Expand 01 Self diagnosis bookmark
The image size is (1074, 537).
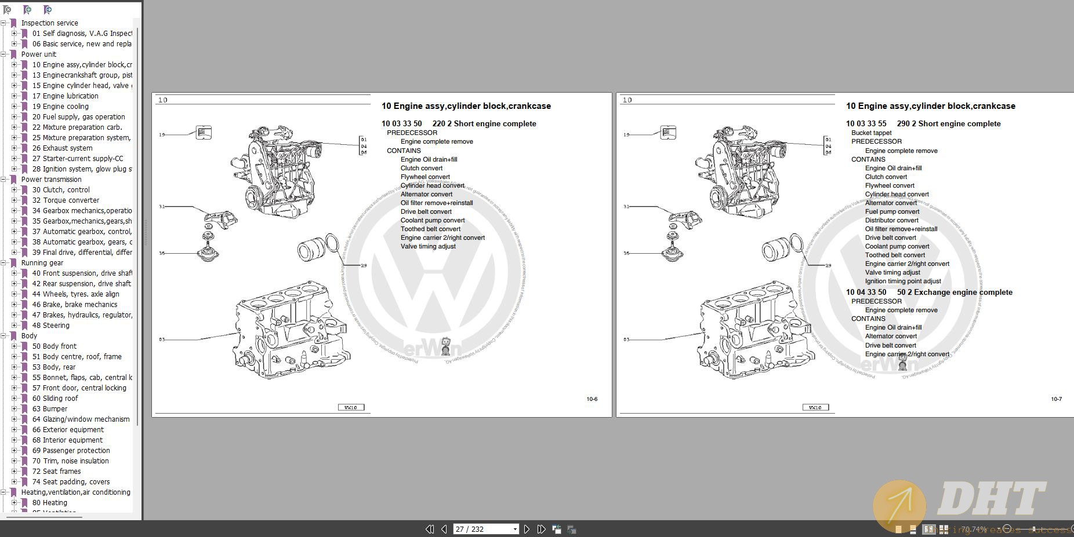(14, 34)
